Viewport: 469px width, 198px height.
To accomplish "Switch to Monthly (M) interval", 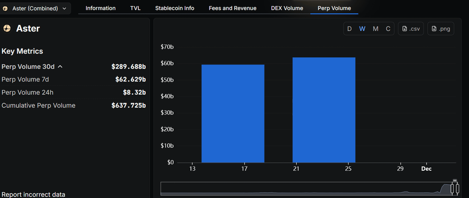I will pos(375,29).
